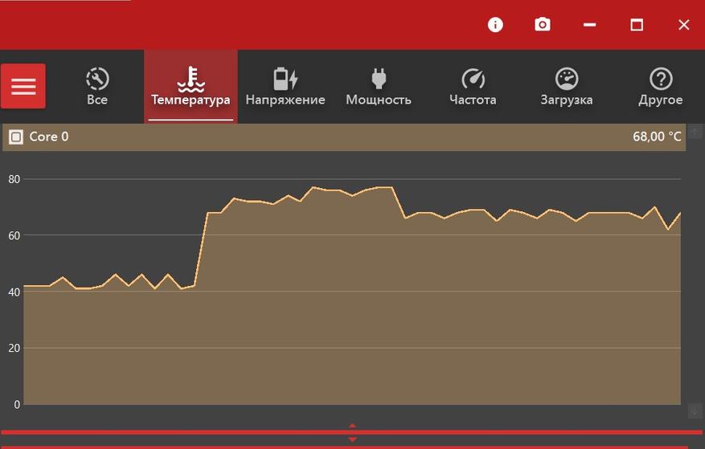Click the 80 axis label on graph
Screen dimensions: 705x449
coord(14,179)
